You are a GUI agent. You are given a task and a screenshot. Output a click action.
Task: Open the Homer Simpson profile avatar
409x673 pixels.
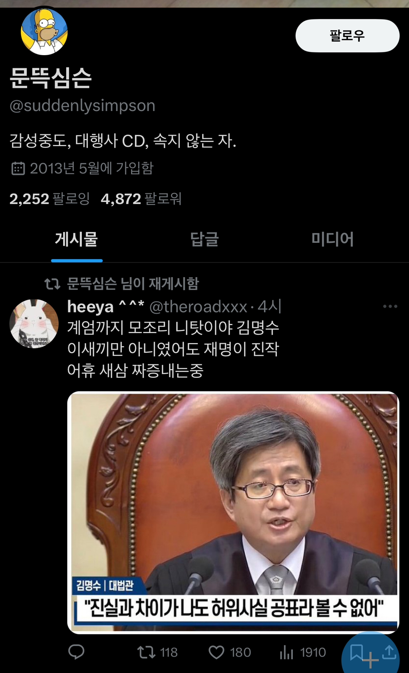pyautogui.click(x=44, y=32)
